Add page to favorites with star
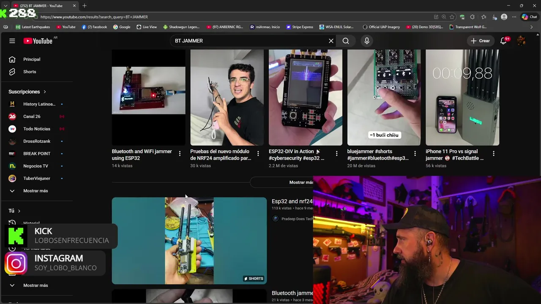Image resolution: width=541 pixels, height=304 pixels. click(x=452, y=17)
